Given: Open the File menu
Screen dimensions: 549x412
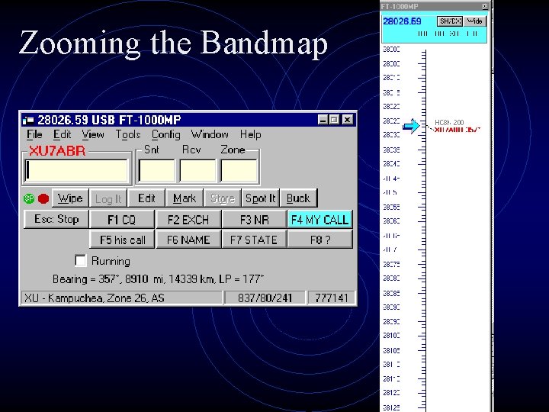Looking at the screenshot, I should [34, 134].
